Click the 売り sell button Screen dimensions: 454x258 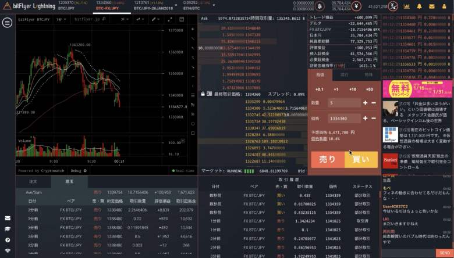328,159
